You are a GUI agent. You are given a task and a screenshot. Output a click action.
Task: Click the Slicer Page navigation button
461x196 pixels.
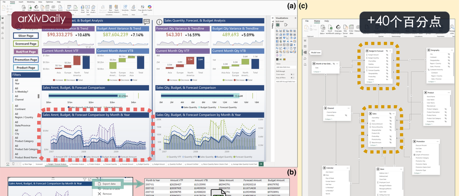[26, 36]
